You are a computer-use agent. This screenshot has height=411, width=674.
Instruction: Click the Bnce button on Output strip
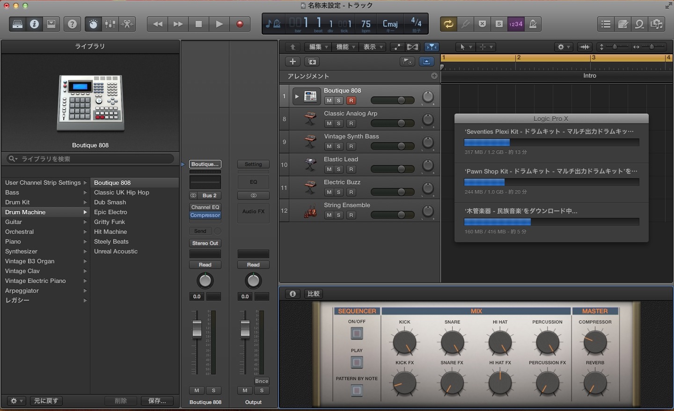click(262, 381)
